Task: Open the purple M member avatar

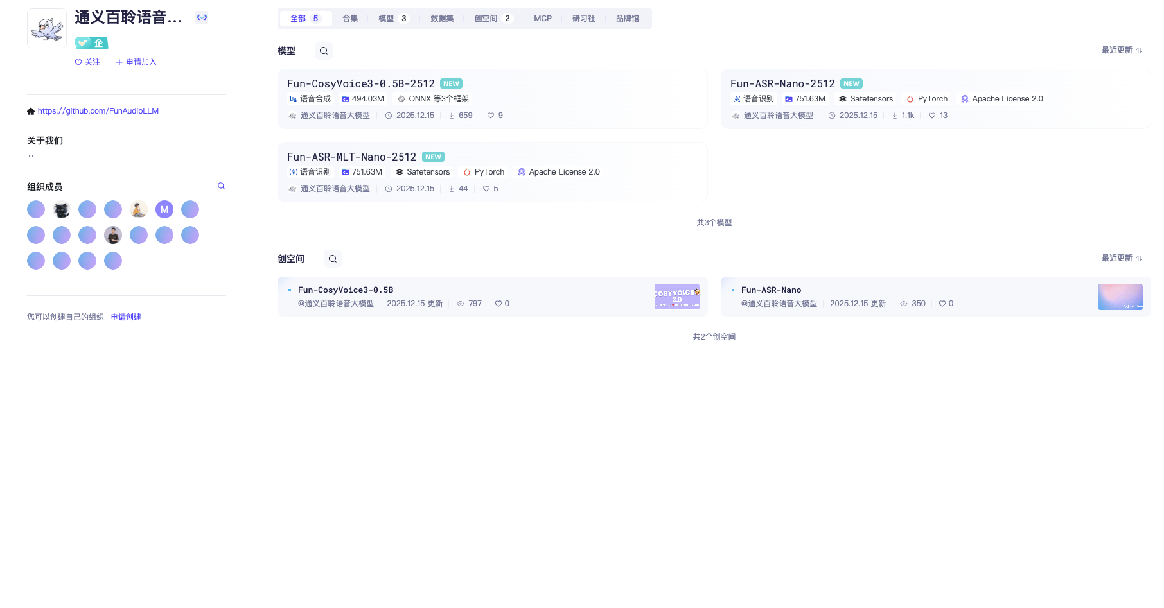Action: [164, 209]
